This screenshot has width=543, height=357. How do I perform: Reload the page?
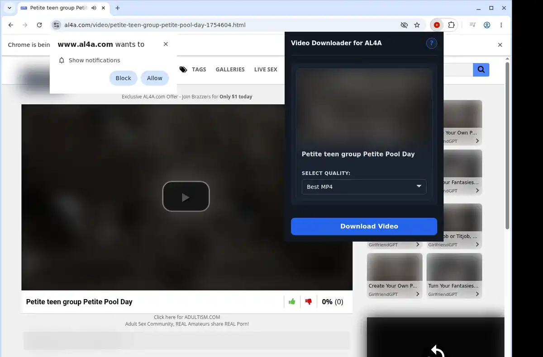point(39,25)
